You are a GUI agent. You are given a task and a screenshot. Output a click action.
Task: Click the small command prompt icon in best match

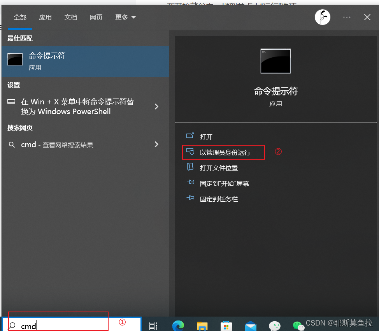(x=15, y=59)
